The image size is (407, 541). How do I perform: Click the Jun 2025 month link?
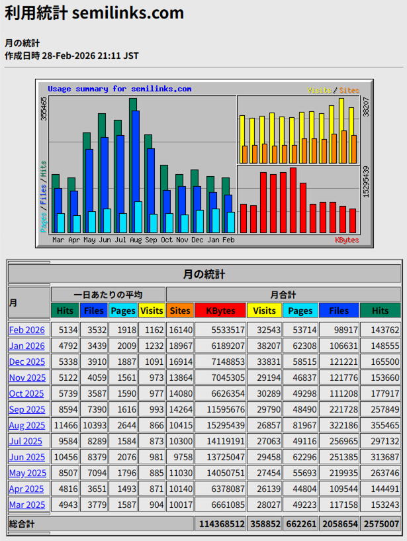pyautogui.click(x=27, y=457)
